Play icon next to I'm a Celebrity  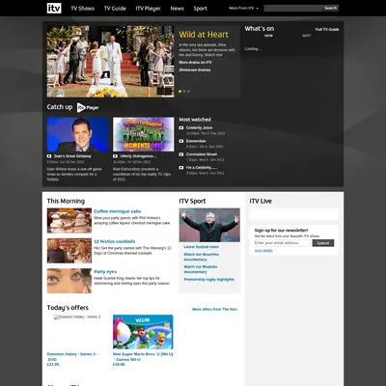(x=181, y=168)
